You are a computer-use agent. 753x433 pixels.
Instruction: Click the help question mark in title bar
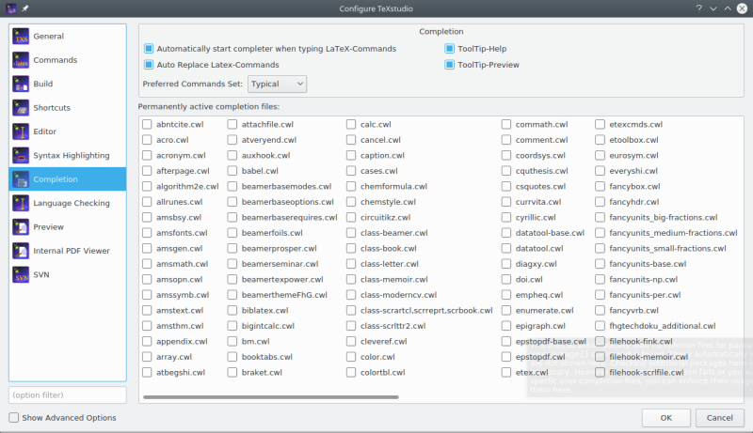click(698, 8)
